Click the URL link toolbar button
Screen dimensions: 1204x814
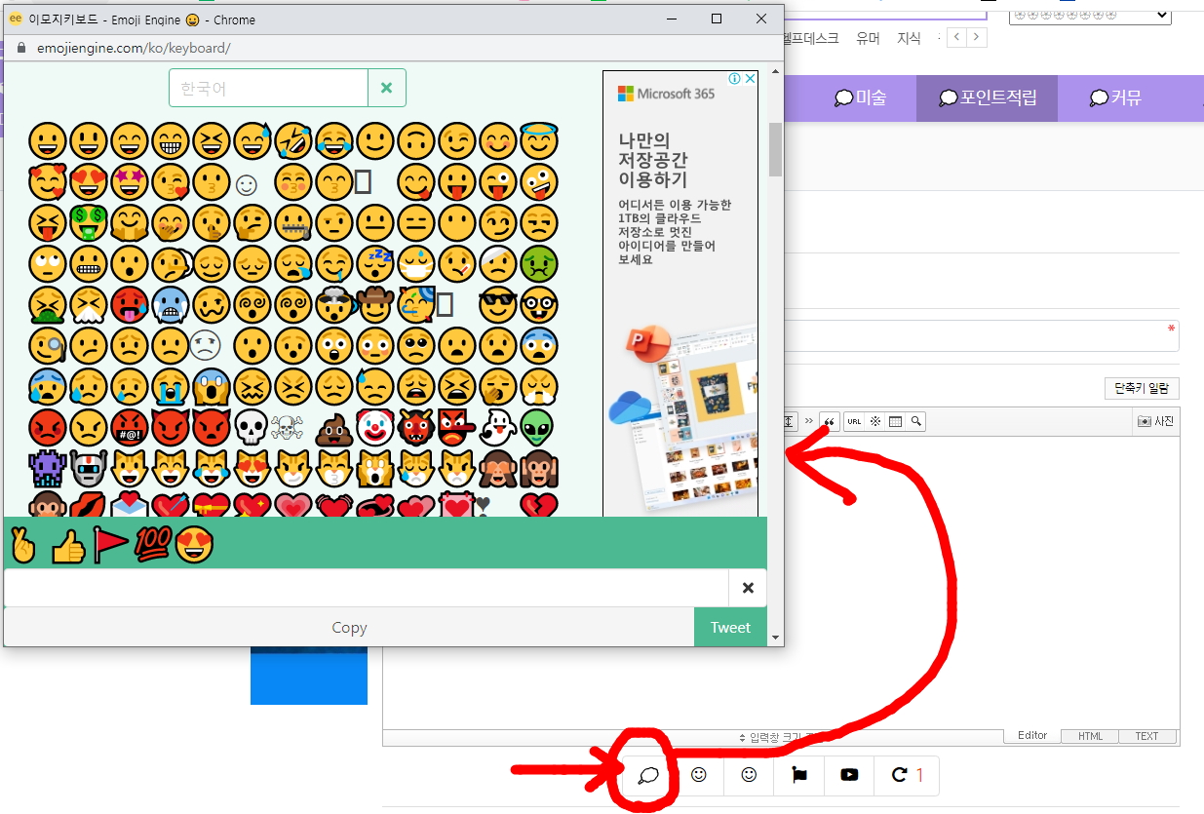854,421
